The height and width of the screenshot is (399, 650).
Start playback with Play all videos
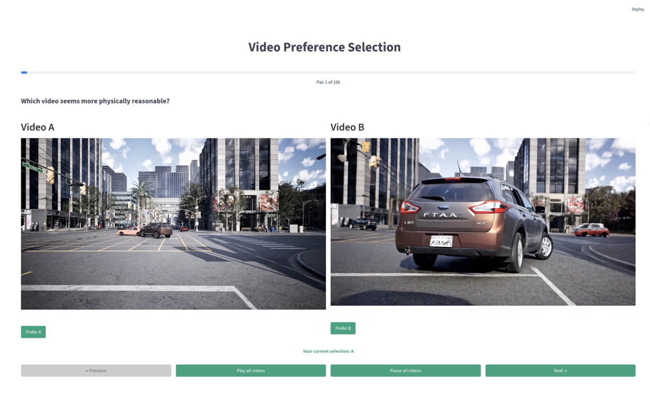251,370
